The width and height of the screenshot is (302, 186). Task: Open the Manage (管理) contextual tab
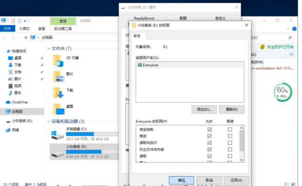tap(63, 21)
